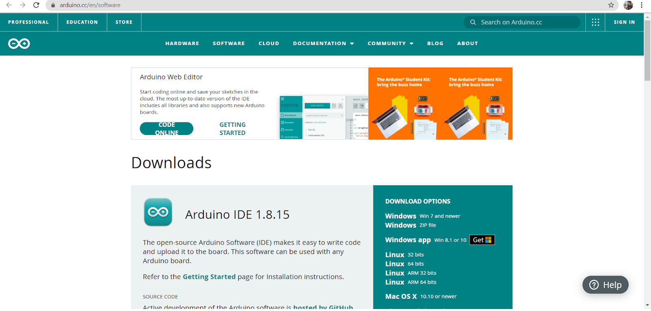This screenshot has width=651, height=311.
Task: Open the Arduino apps grid icon
Action: [595, 22]
